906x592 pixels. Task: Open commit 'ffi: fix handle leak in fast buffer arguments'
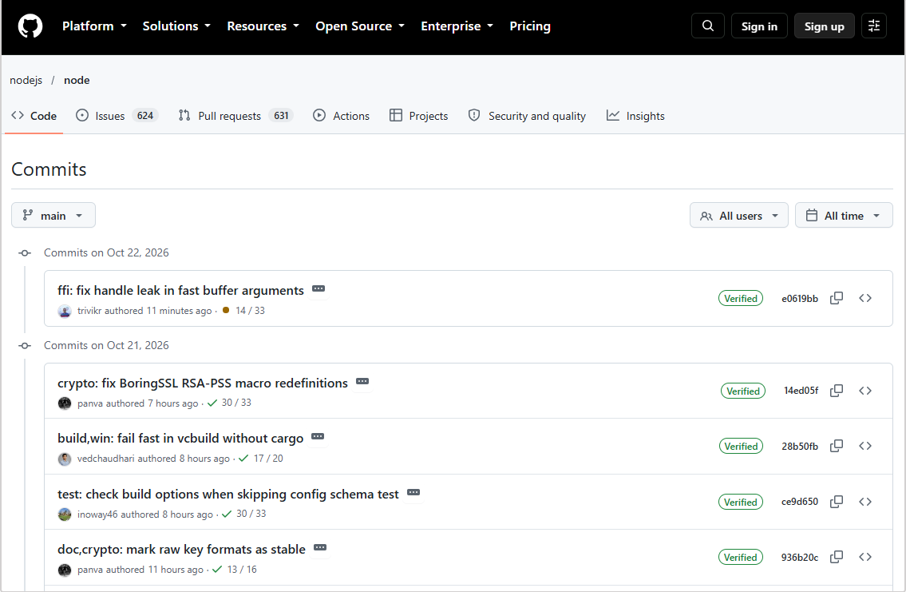coord(180,290)
